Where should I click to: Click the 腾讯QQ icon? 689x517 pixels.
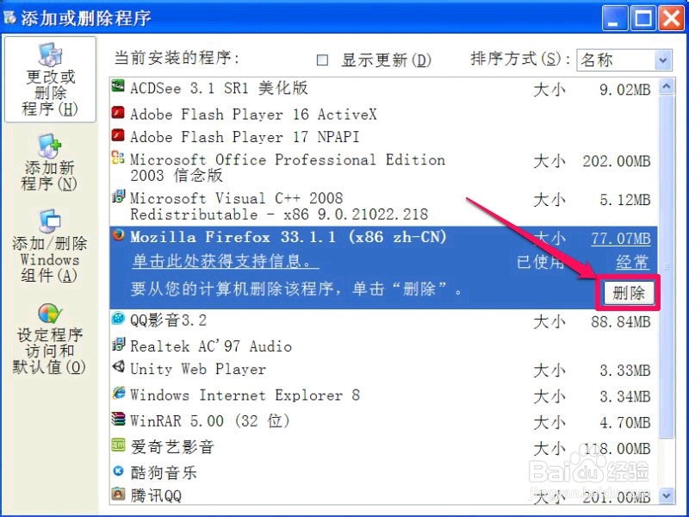[x=118, y=494]
